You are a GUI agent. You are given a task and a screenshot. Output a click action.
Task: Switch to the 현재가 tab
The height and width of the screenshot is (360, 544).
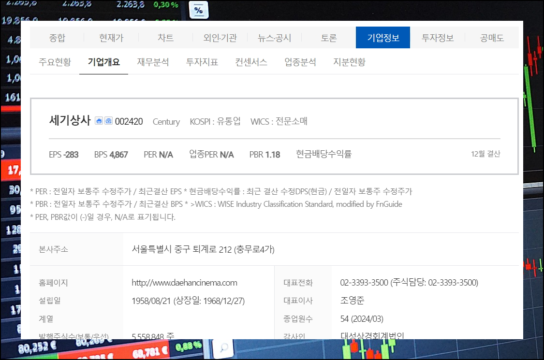click(111, 38)
